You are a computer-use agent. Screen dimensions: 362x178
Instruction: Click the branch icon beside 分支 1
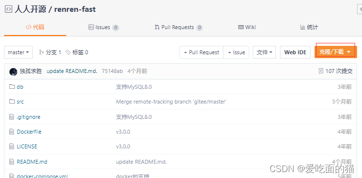coord(42,52)
